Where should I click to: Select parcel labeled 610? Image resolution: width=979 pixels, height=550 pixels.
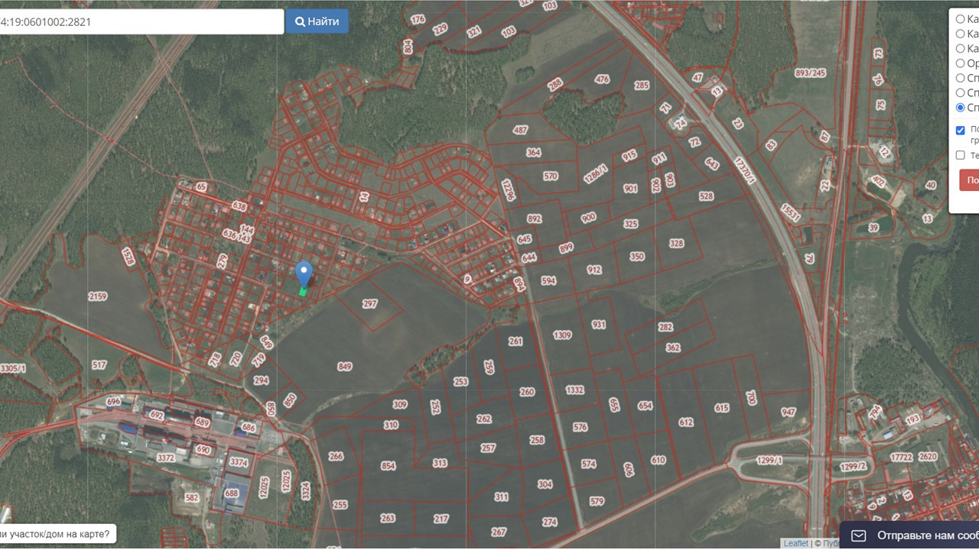(x=659, y=461)
